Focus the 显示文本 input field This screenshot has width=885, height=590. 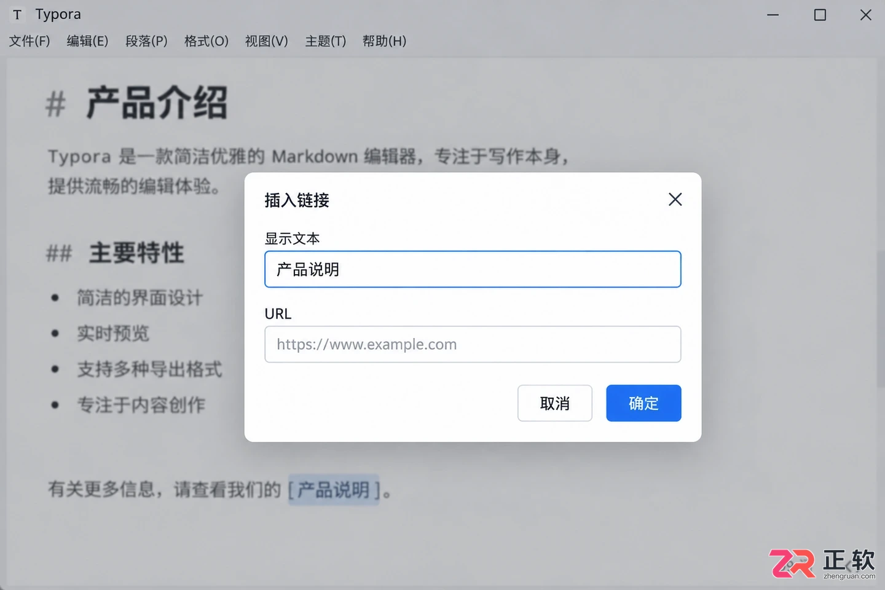point(473,269)
